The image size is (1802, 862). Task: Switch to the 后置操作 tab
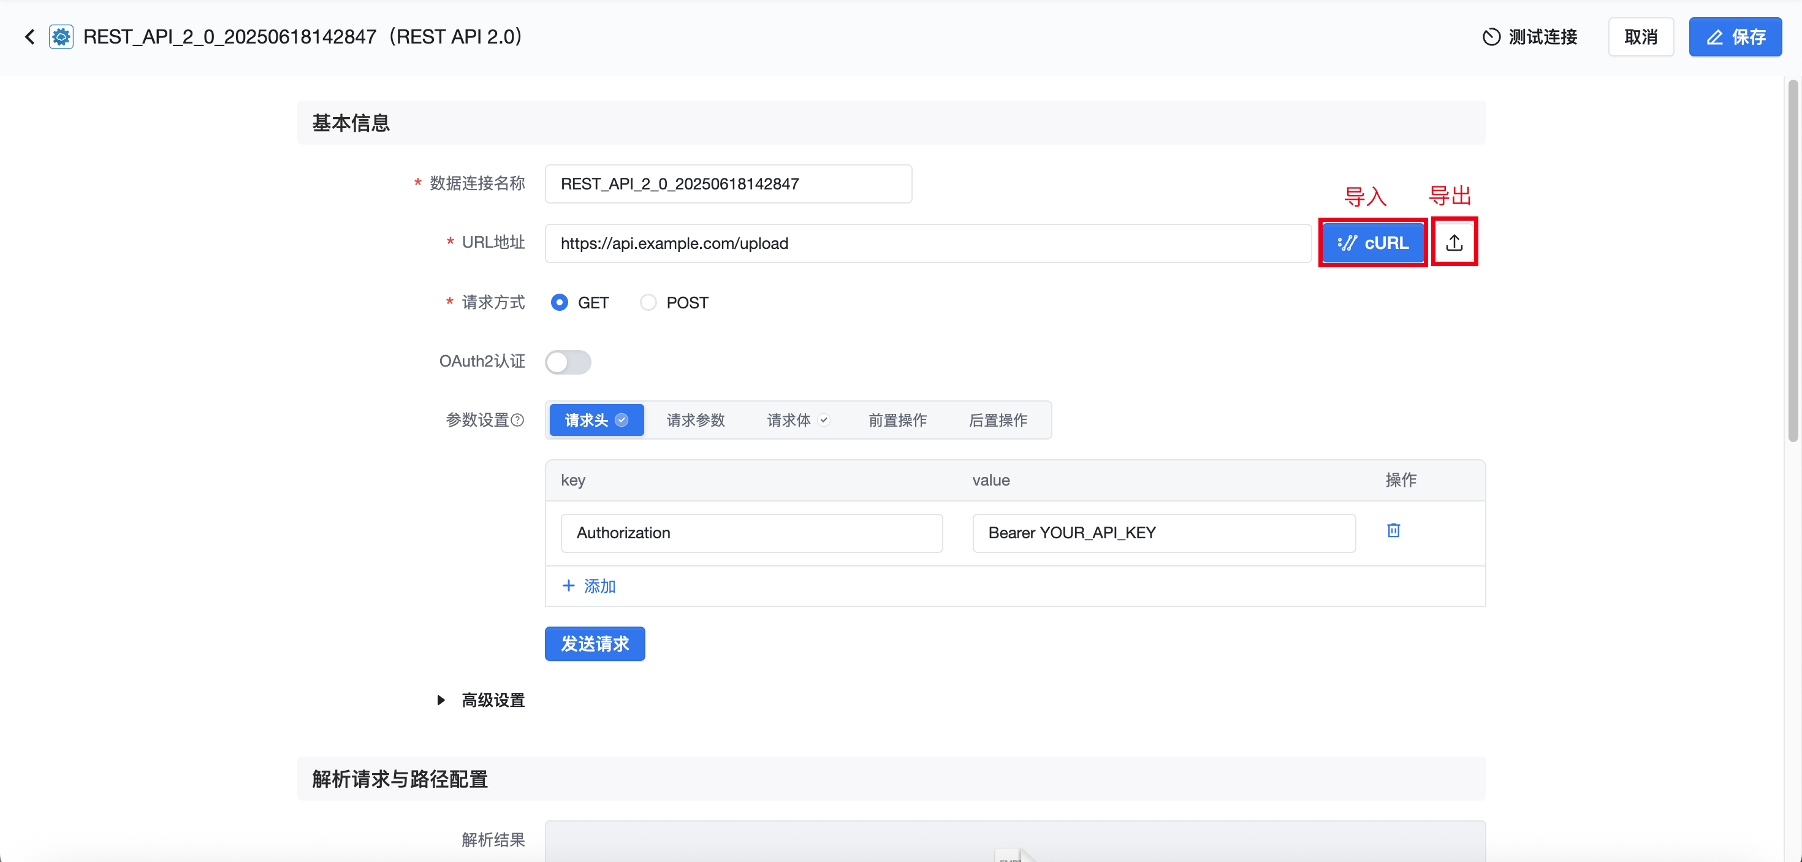coord(998,420)
